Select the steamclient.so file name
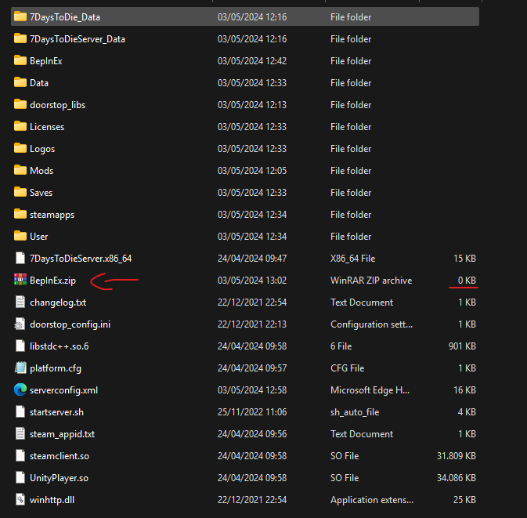This screenshot has height=518, width=527. 60,456
